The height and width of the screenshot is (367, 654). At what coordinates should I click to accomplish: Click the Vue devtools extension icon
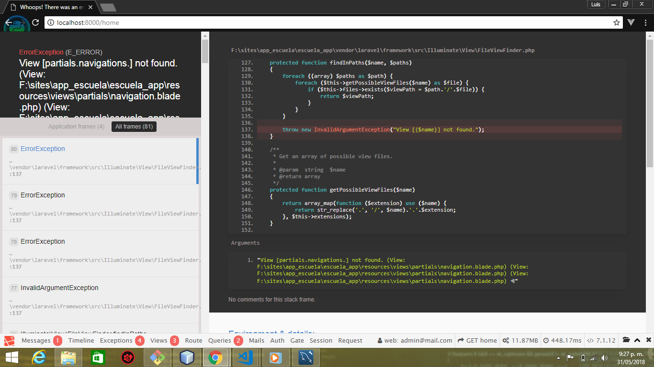pyautogui.click(x=631, y=22)
